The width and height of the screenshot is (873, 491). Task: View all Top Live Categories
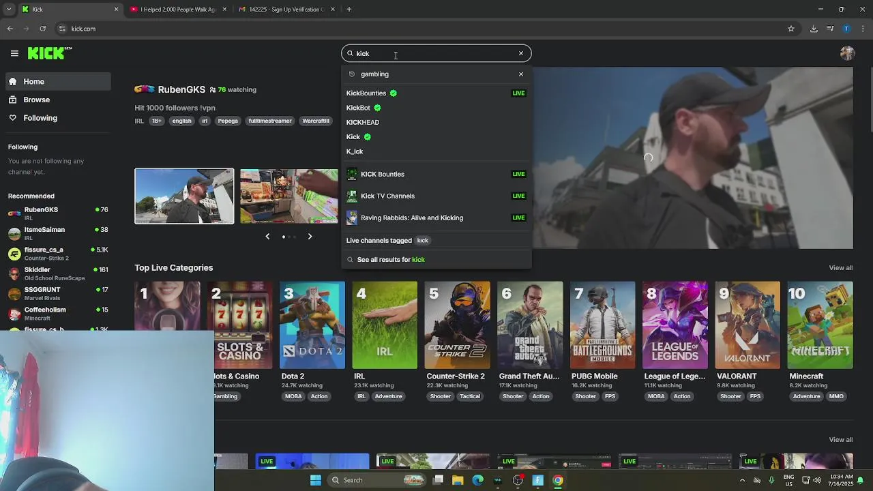click(x=840, y=268)
